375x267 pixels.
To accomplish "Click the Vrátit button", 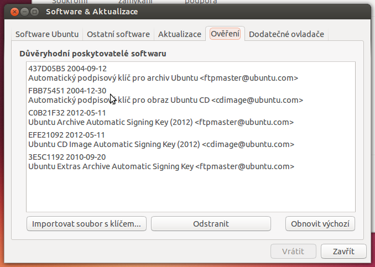I will point(293,251).
